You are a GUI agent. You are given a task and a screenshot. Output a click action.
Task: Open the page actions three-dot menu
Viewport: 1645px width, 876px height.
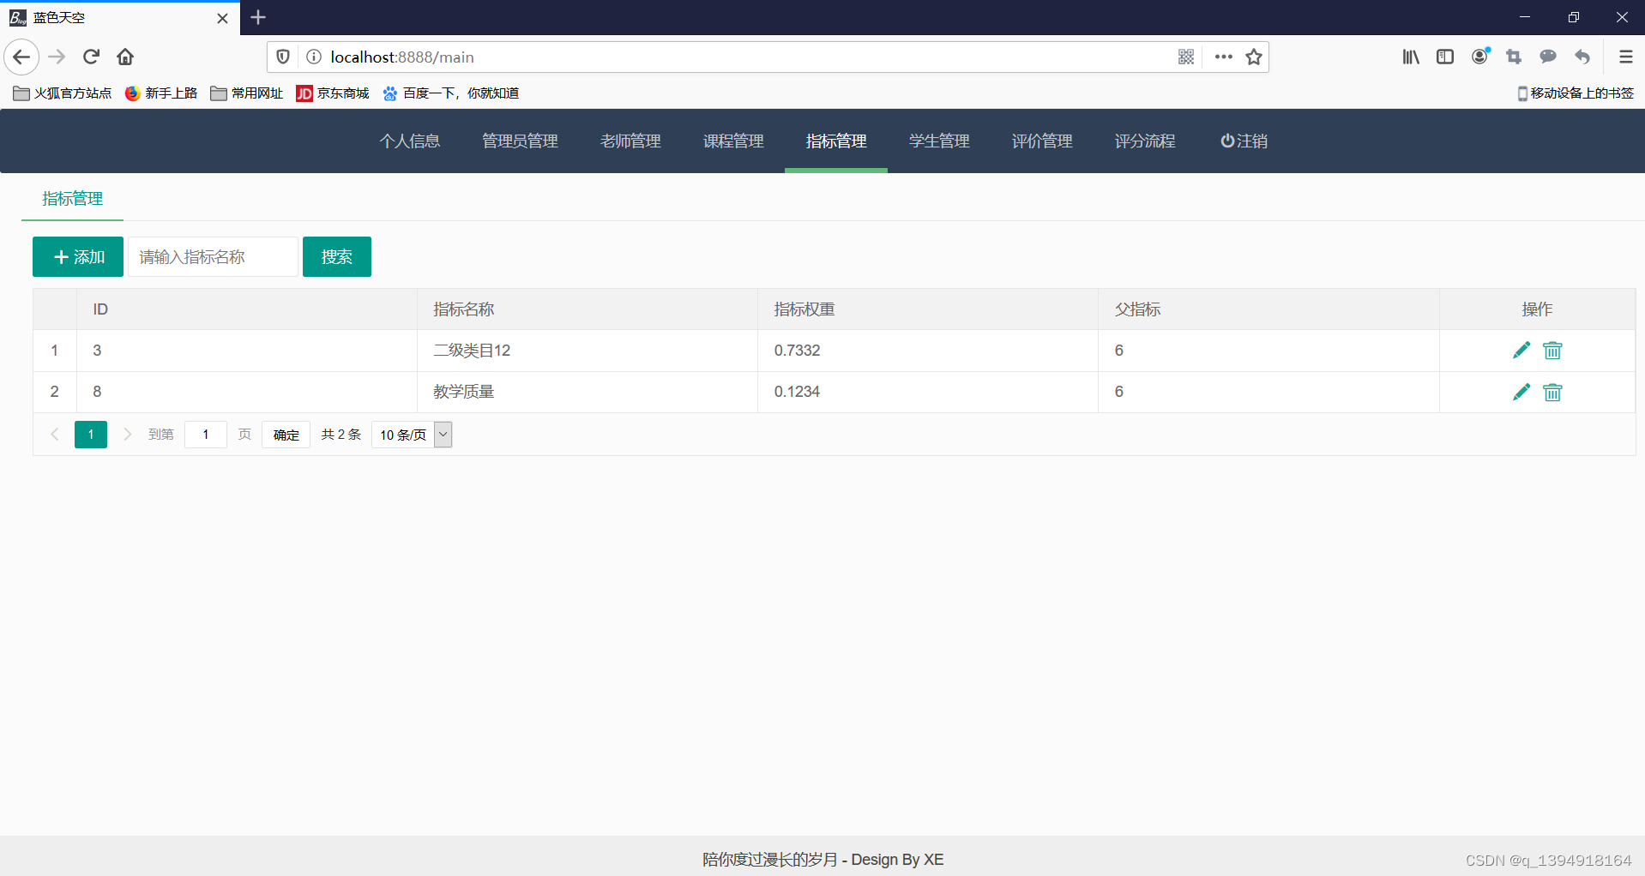pyautogui.click(x=1224, y=57)
